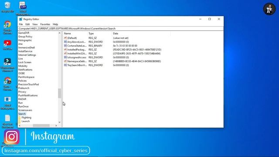Click the Registry Editor title bar icon
This screenshot has height=157, width=279.
(x=20, y=19)
